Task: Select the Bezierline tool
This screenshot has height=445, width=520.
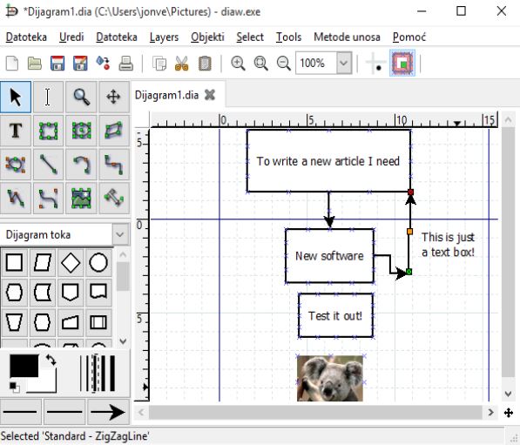Action: coord(48,198)
